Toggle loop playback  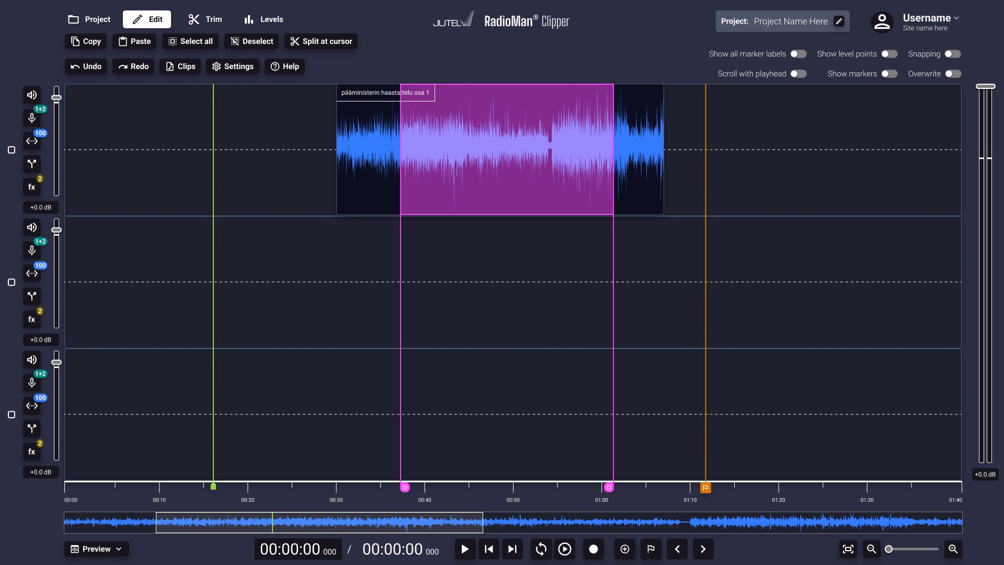(x=541, y=549)
